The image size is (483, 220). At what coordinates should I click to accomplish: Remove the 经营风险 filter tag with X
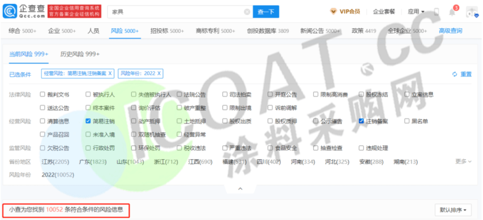[x=110, y=73]
